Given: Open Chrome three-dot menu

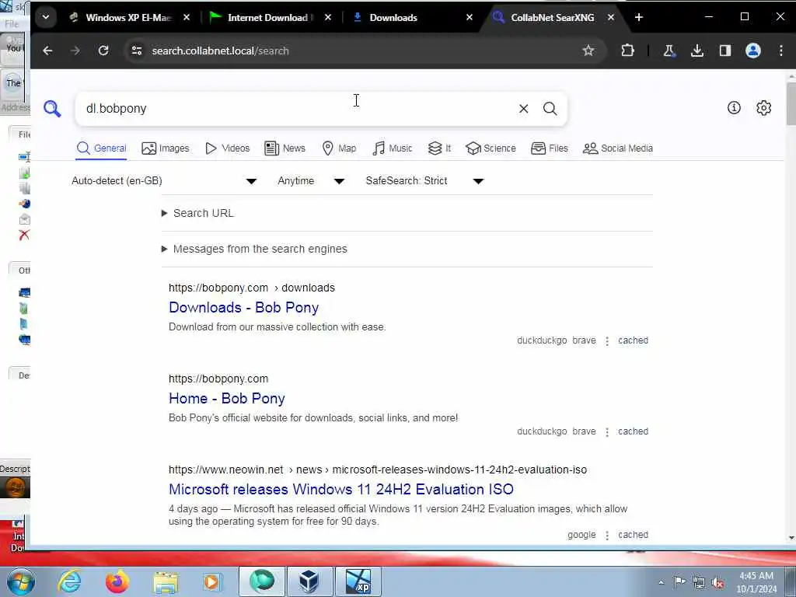Looking at the screenshot, I should (x=780, y=51).
